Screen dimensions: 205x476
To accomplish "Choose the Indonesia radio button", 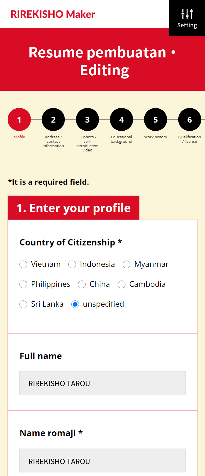I will (x=72, y=264).
